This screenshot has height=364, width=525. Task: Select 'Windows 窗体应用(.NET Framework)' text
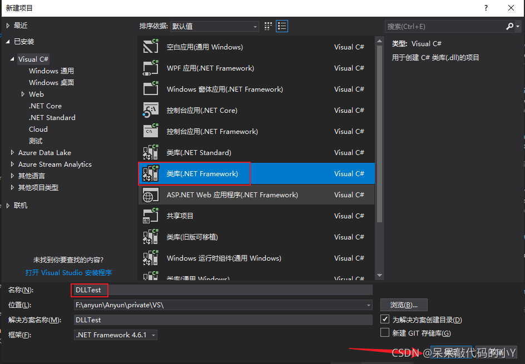coord(225,89)
